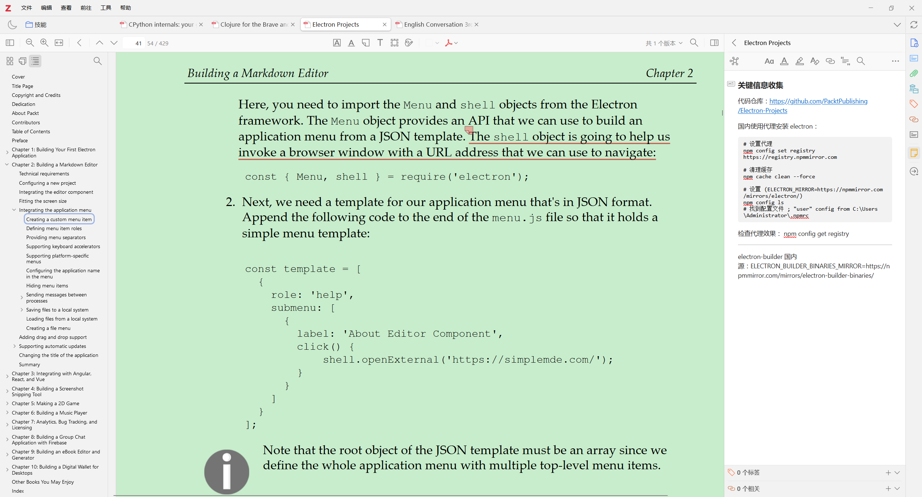Select the area selection annotation tool
Screen dimensions: 922x497
[x=394, y=43]
